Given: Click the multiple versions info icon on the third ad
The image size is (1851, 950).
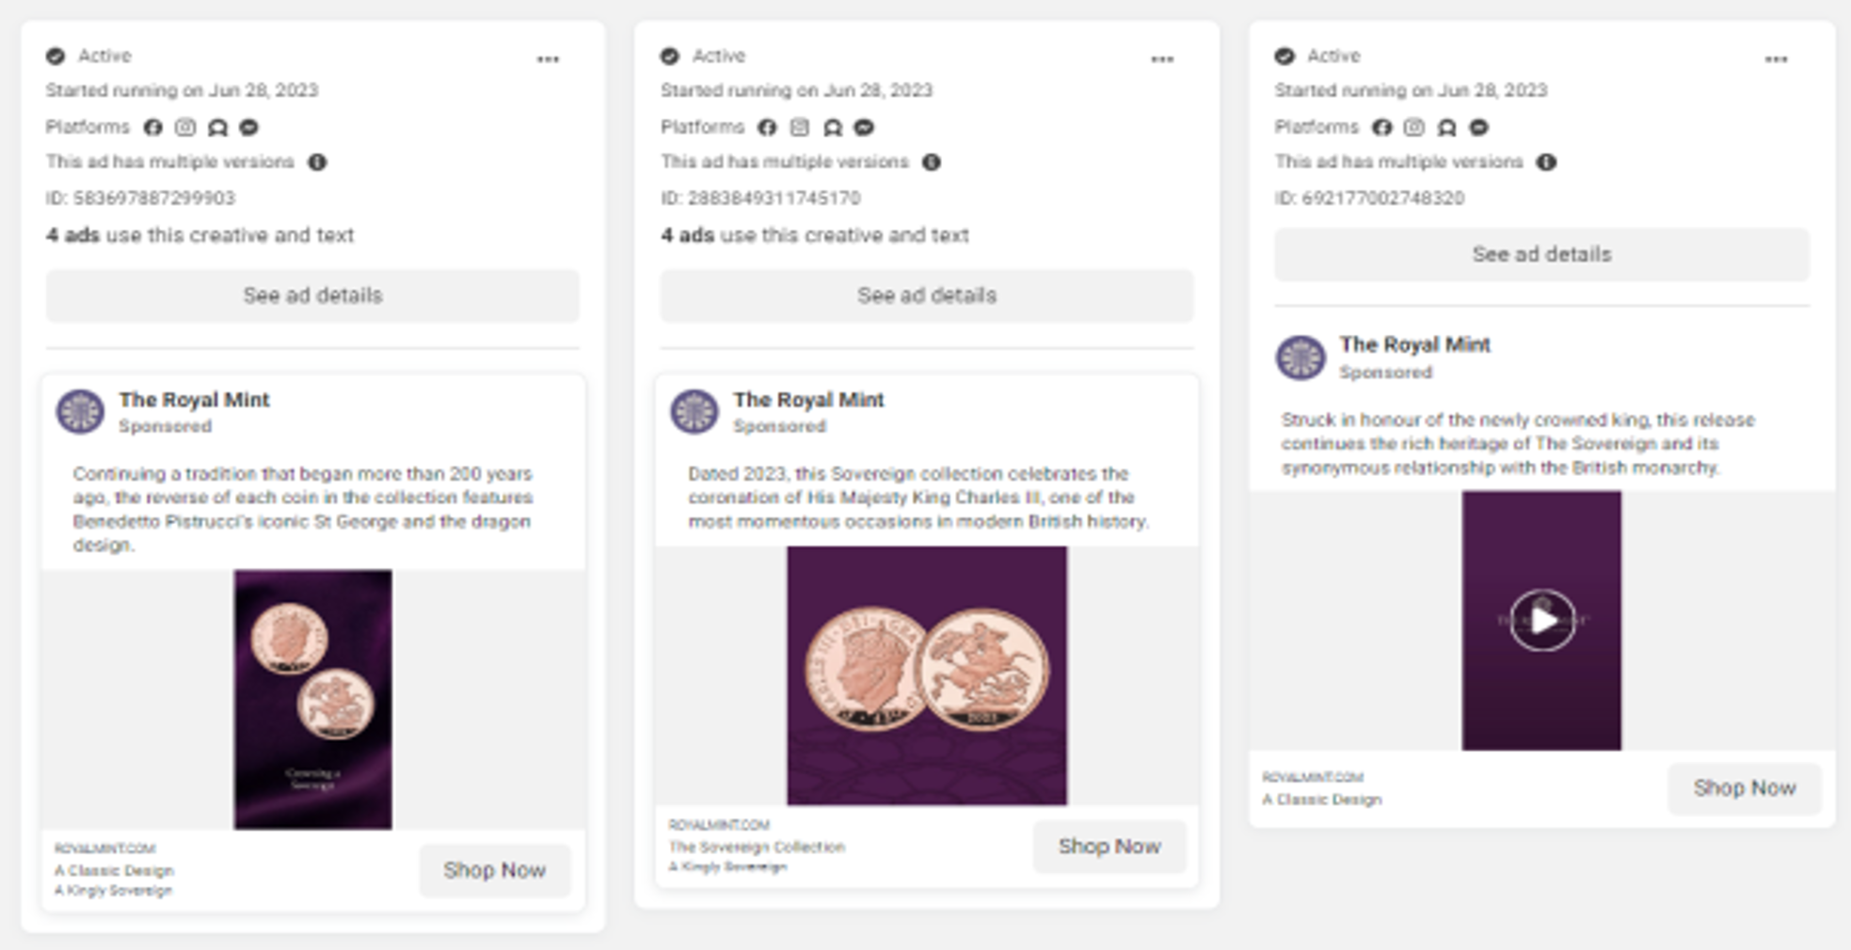Looking at the screenshot, I should click(x=1546, y=162).
